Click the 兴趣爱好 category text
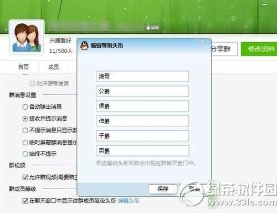Image resolution: width=277 pixels, height=213 pixels. click(60, 40)
